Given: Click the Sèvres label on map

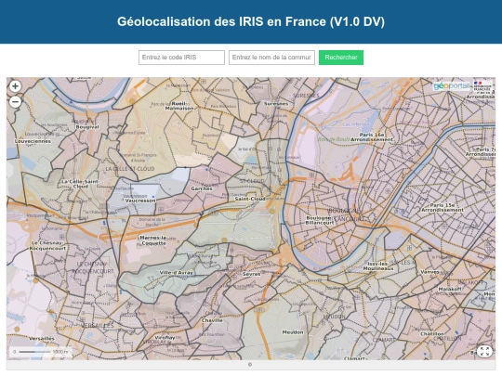Looking at the screenshot, I should tap(251, 274).
